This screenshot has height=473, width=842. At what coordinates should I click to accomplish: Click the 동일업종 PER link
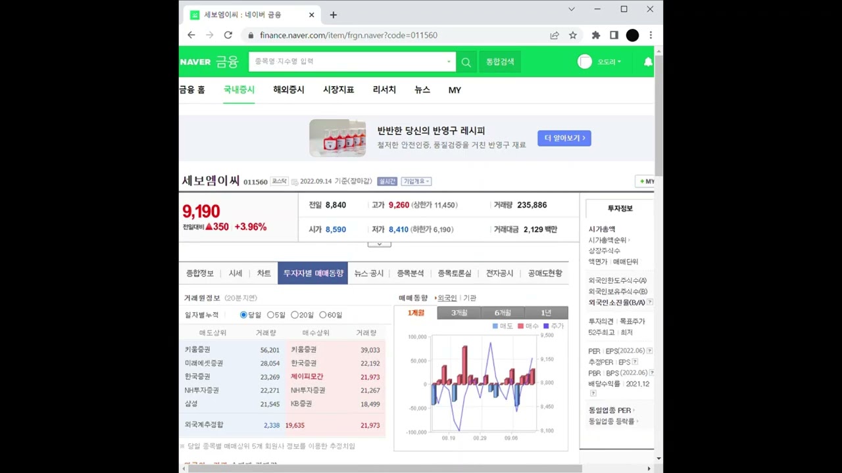coord(610,411)
